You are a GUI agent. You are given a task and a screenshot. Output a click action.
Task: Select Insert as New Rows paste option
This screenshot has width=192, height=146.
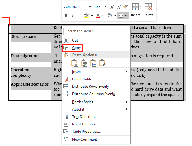click(84, 63)
